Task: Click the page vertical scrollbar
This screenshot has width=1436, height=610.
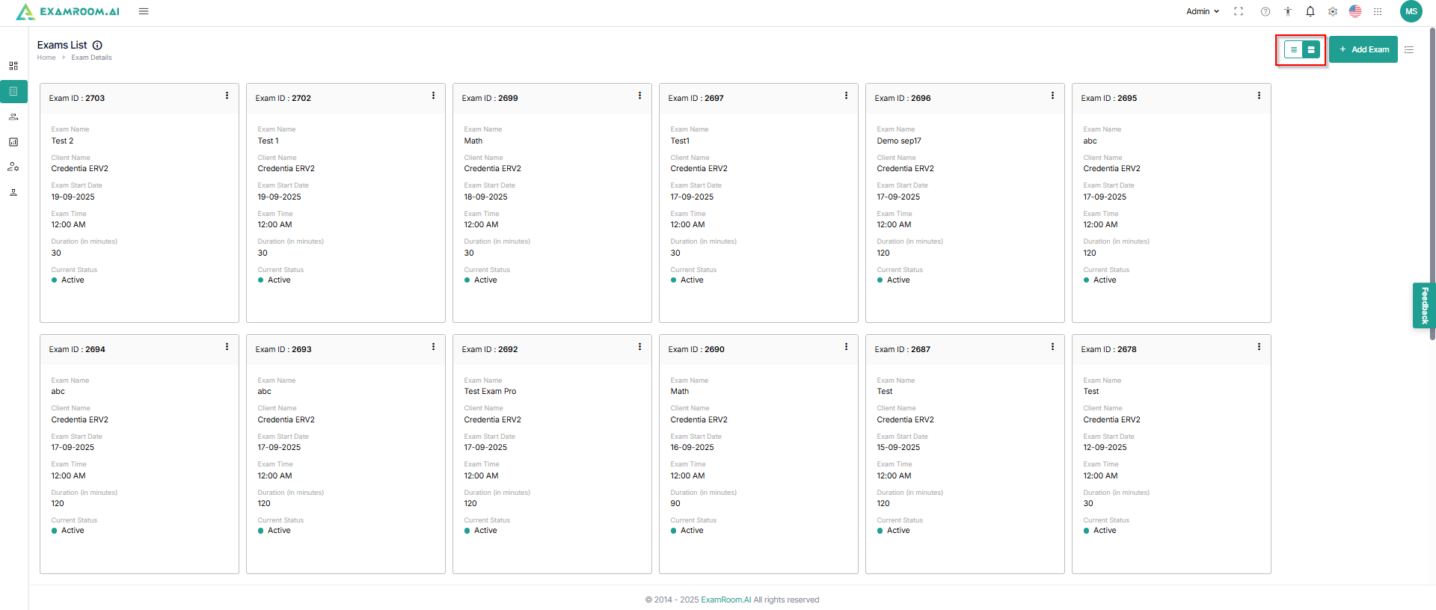Action: click(x=1432, y=187)
